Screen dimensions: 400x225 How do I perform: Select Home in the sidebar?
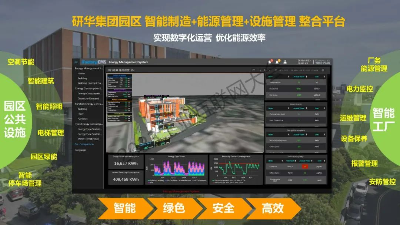(81, 73)
